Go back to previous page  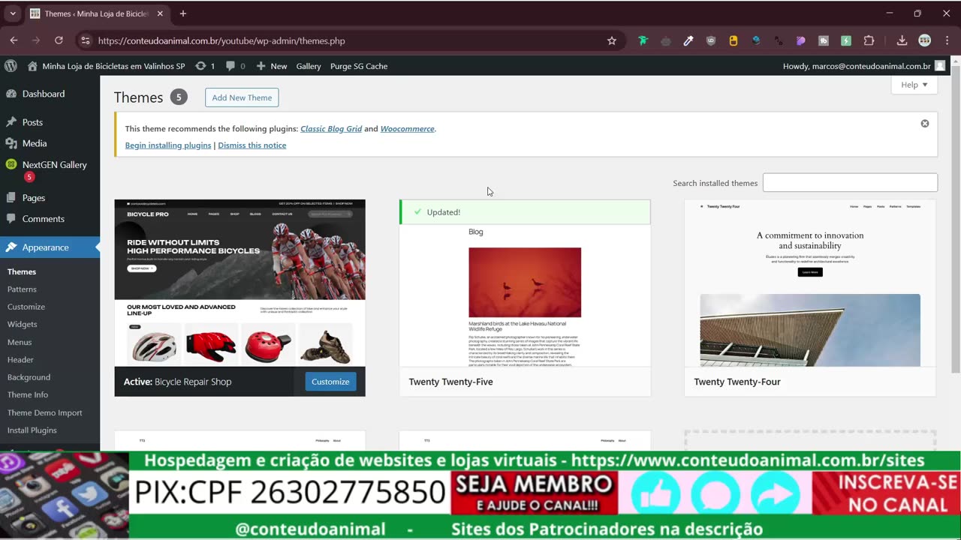point(14,40)
